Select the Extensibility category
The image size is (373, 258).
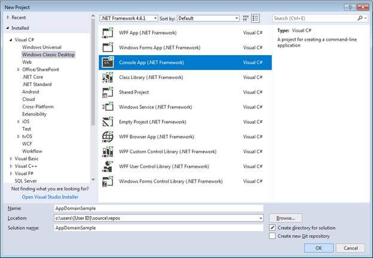pyautogui.click(x=34, y=114)
